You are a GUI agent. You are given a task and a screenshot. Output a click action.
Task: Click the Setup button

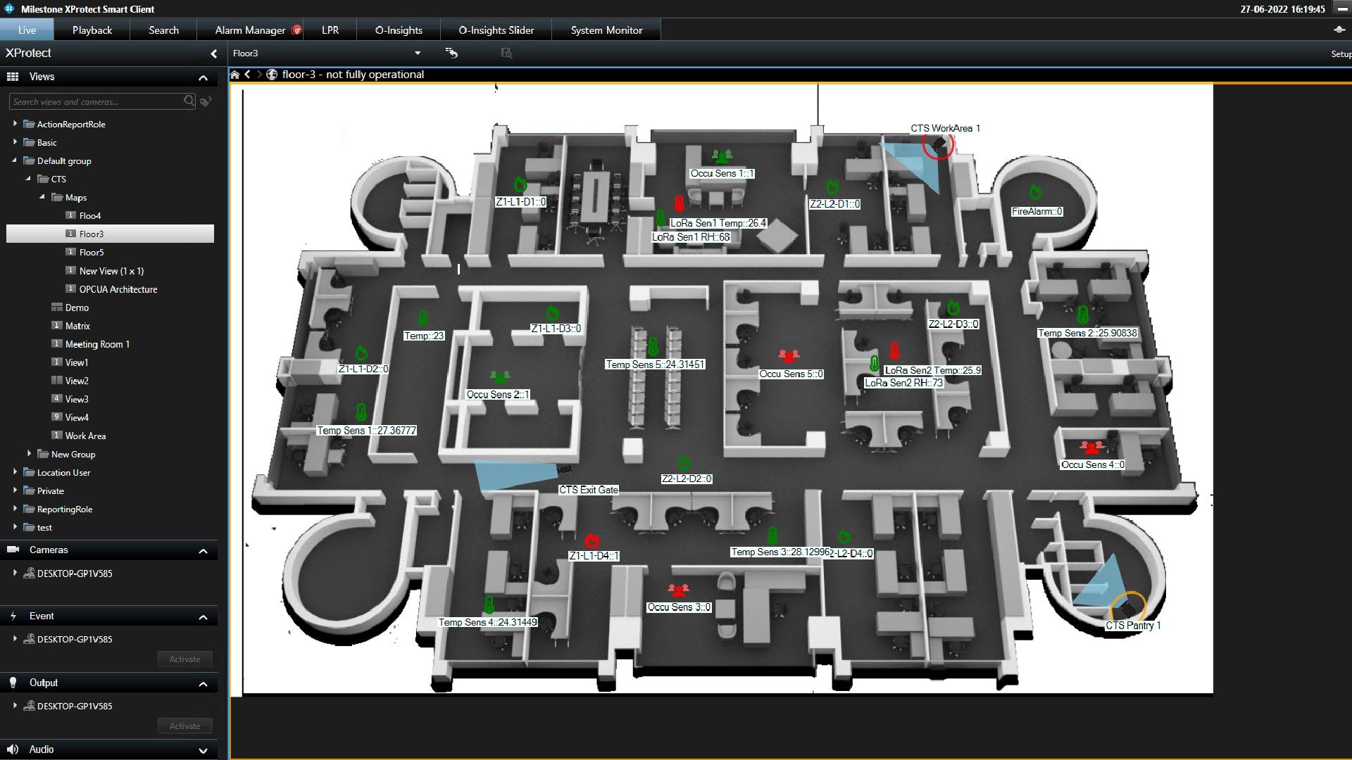(1341, 53)
